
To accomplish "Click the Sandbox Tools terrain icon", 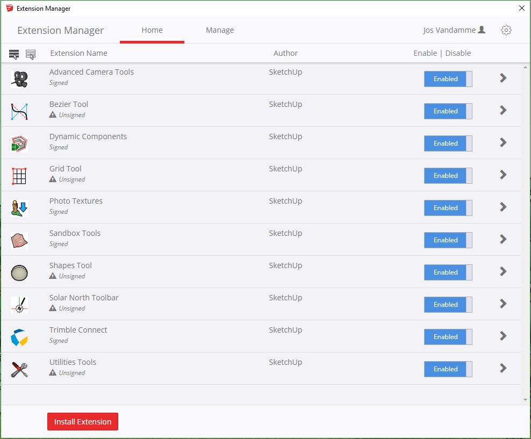I will (x=19, y=241).
